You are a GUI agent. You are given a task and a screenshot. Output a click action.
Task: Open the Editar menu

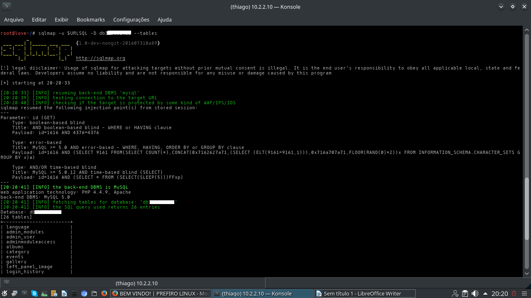tap(39, 19)
